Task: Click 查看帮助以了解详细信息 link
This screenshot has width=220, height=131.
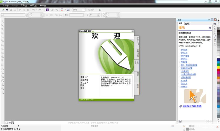Action: [x=192, y=106]
